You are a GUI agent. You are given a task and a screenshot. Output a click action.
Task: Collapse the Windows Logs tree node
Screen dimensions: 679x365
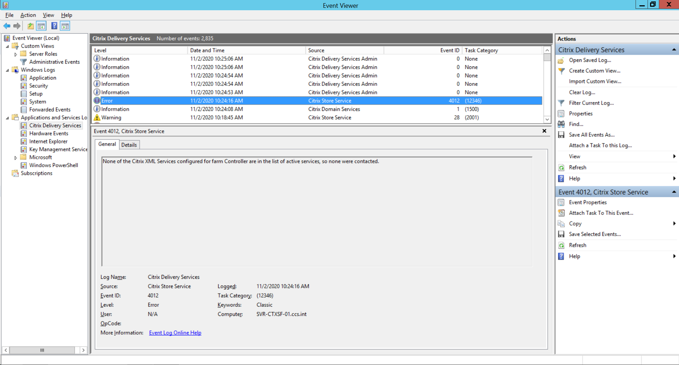pos(7,70)
